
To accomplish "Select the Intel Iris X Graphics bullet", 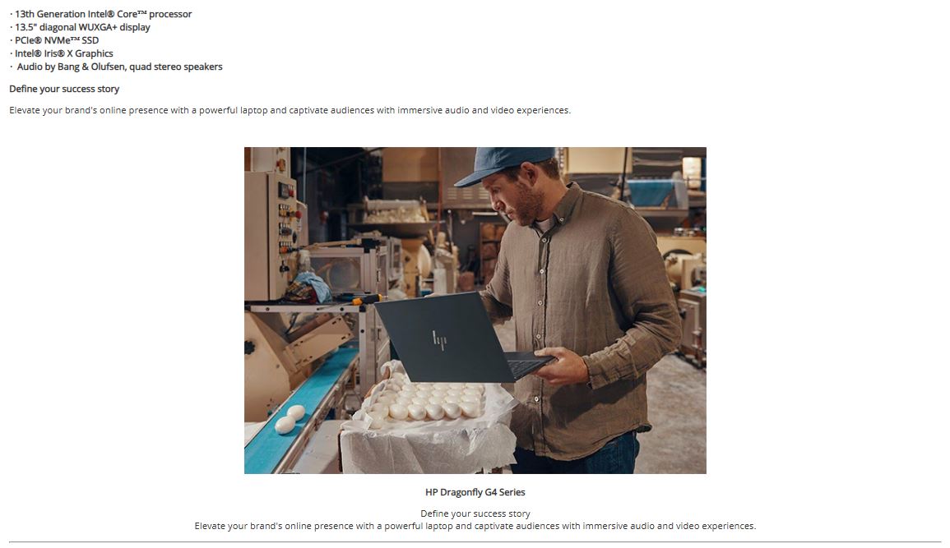I will pyautogui.click(x=61, y=54).
